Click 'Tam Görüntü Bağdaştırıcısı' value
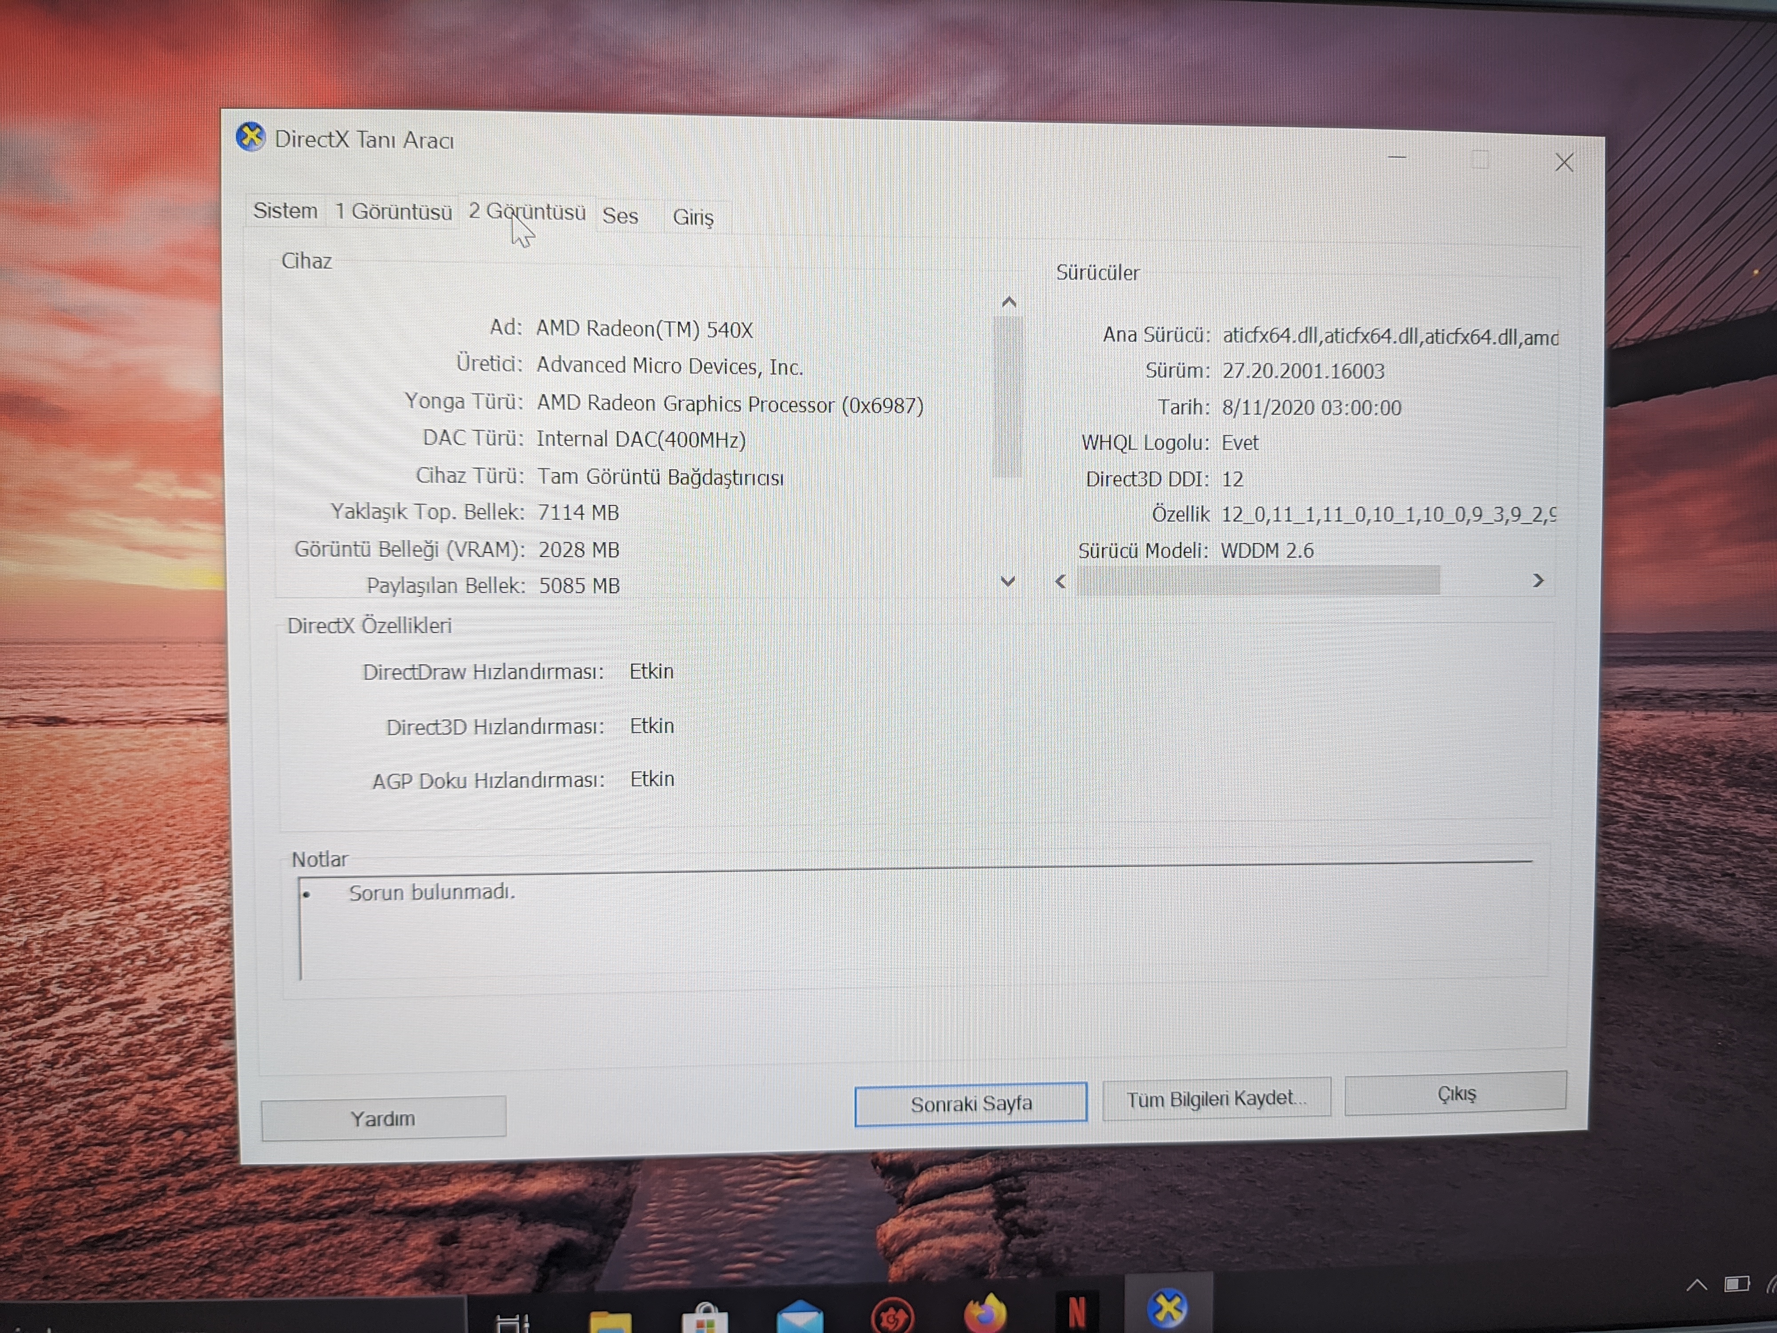 (x=660, y=477)
